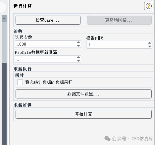Screen dimensions: 158x145
Task: Click the 运行计算 panel title
Action: (x=23, y=6)
